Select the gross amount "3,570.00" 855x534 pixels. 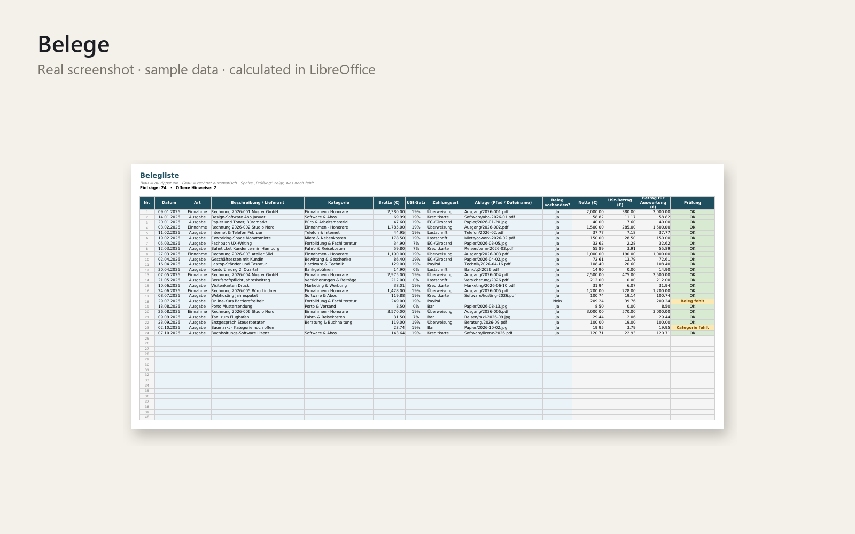pos(389,312)
